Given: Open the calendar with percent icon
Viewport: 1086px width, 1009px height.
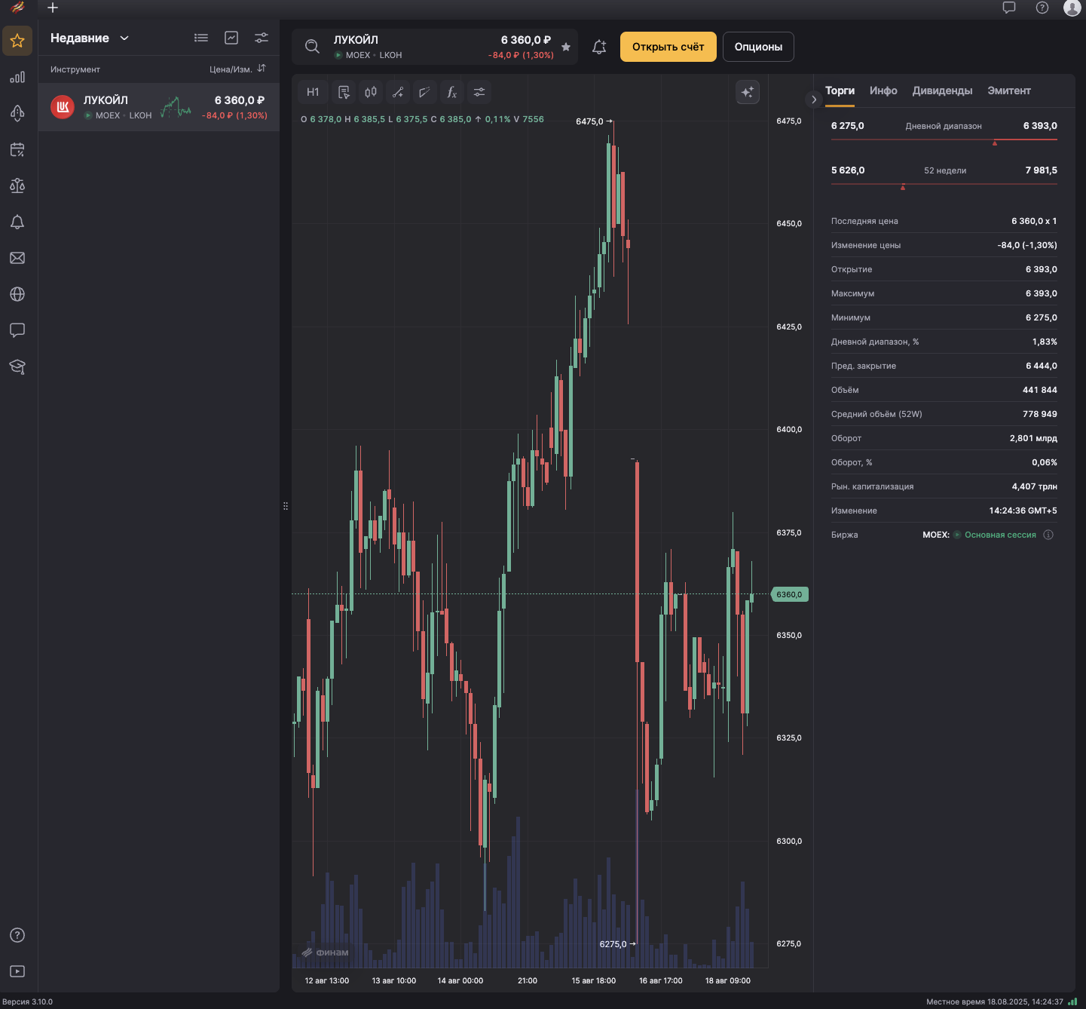Looking at the screenshot, I should 17,149.
